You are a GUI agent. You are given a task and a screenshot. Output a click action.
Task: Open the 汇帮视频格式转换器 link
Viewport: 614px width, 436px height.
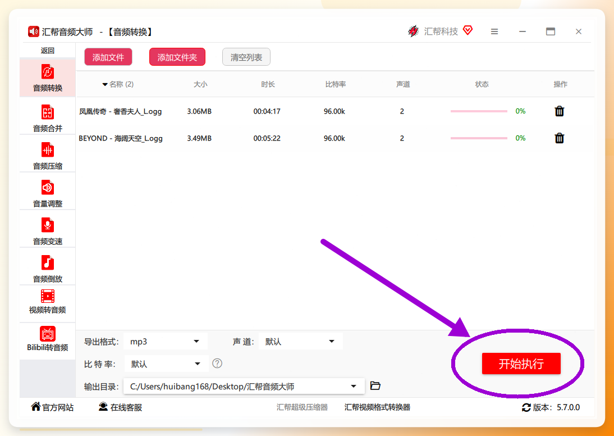coord(378,407)
